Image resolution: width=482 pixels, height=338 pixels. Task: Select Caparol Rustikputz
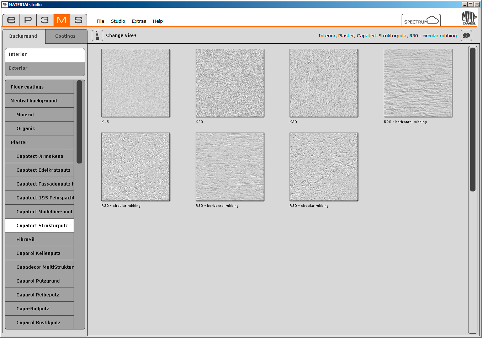(39, 322)
